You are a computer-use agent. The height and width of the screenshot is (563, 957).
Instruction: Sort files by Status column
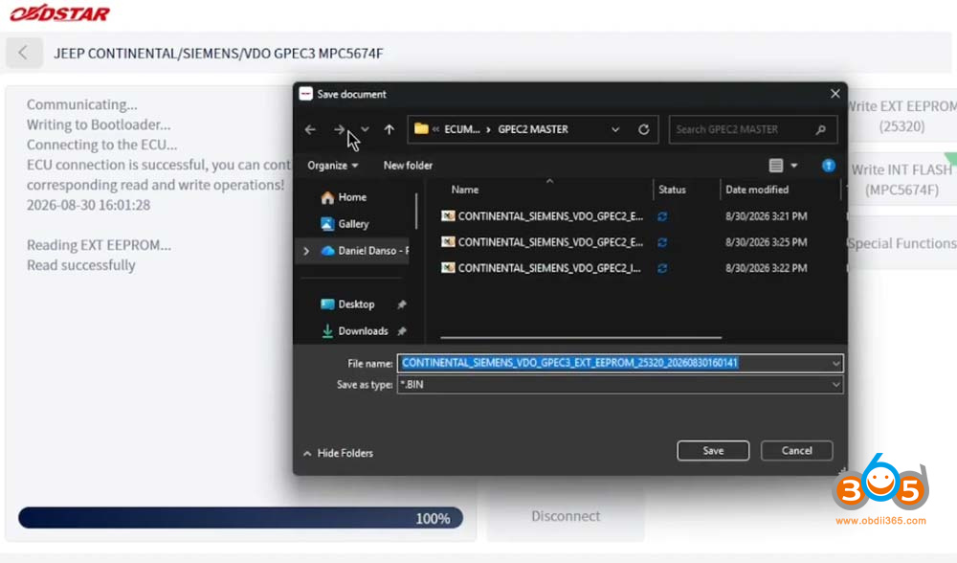pos(672,190)
